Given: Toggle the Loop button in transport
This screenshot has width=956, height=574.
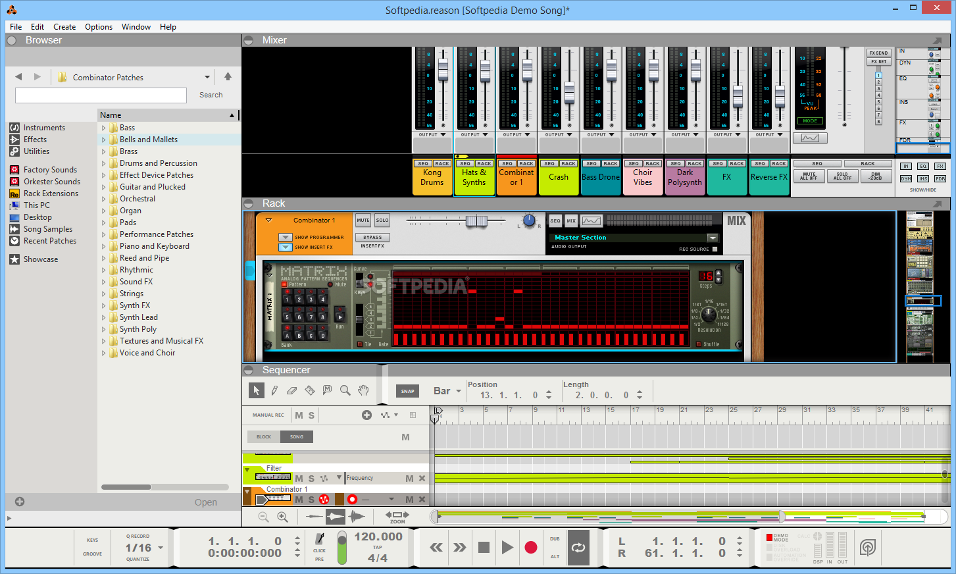Looking at the screenshot, I should 578,547.
